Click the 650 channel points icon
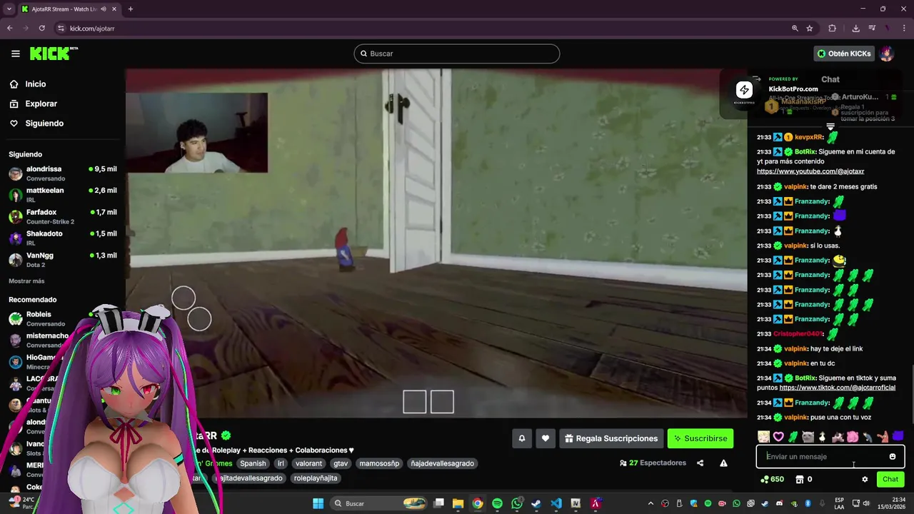Image resolution: width=914 pixels, height=514 pixels. [772, 480]
